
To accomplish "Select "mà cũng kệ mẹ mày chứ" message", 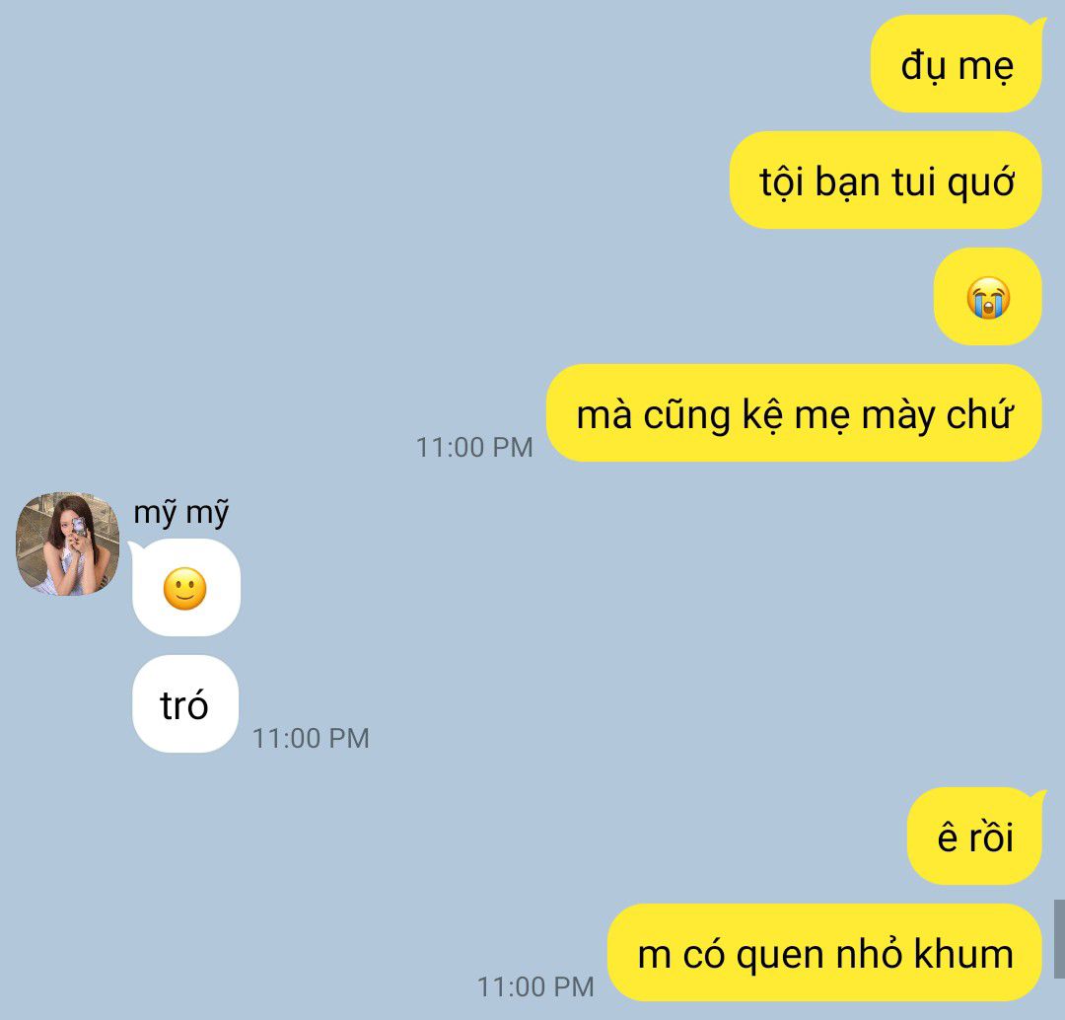I will pos(794,413).
